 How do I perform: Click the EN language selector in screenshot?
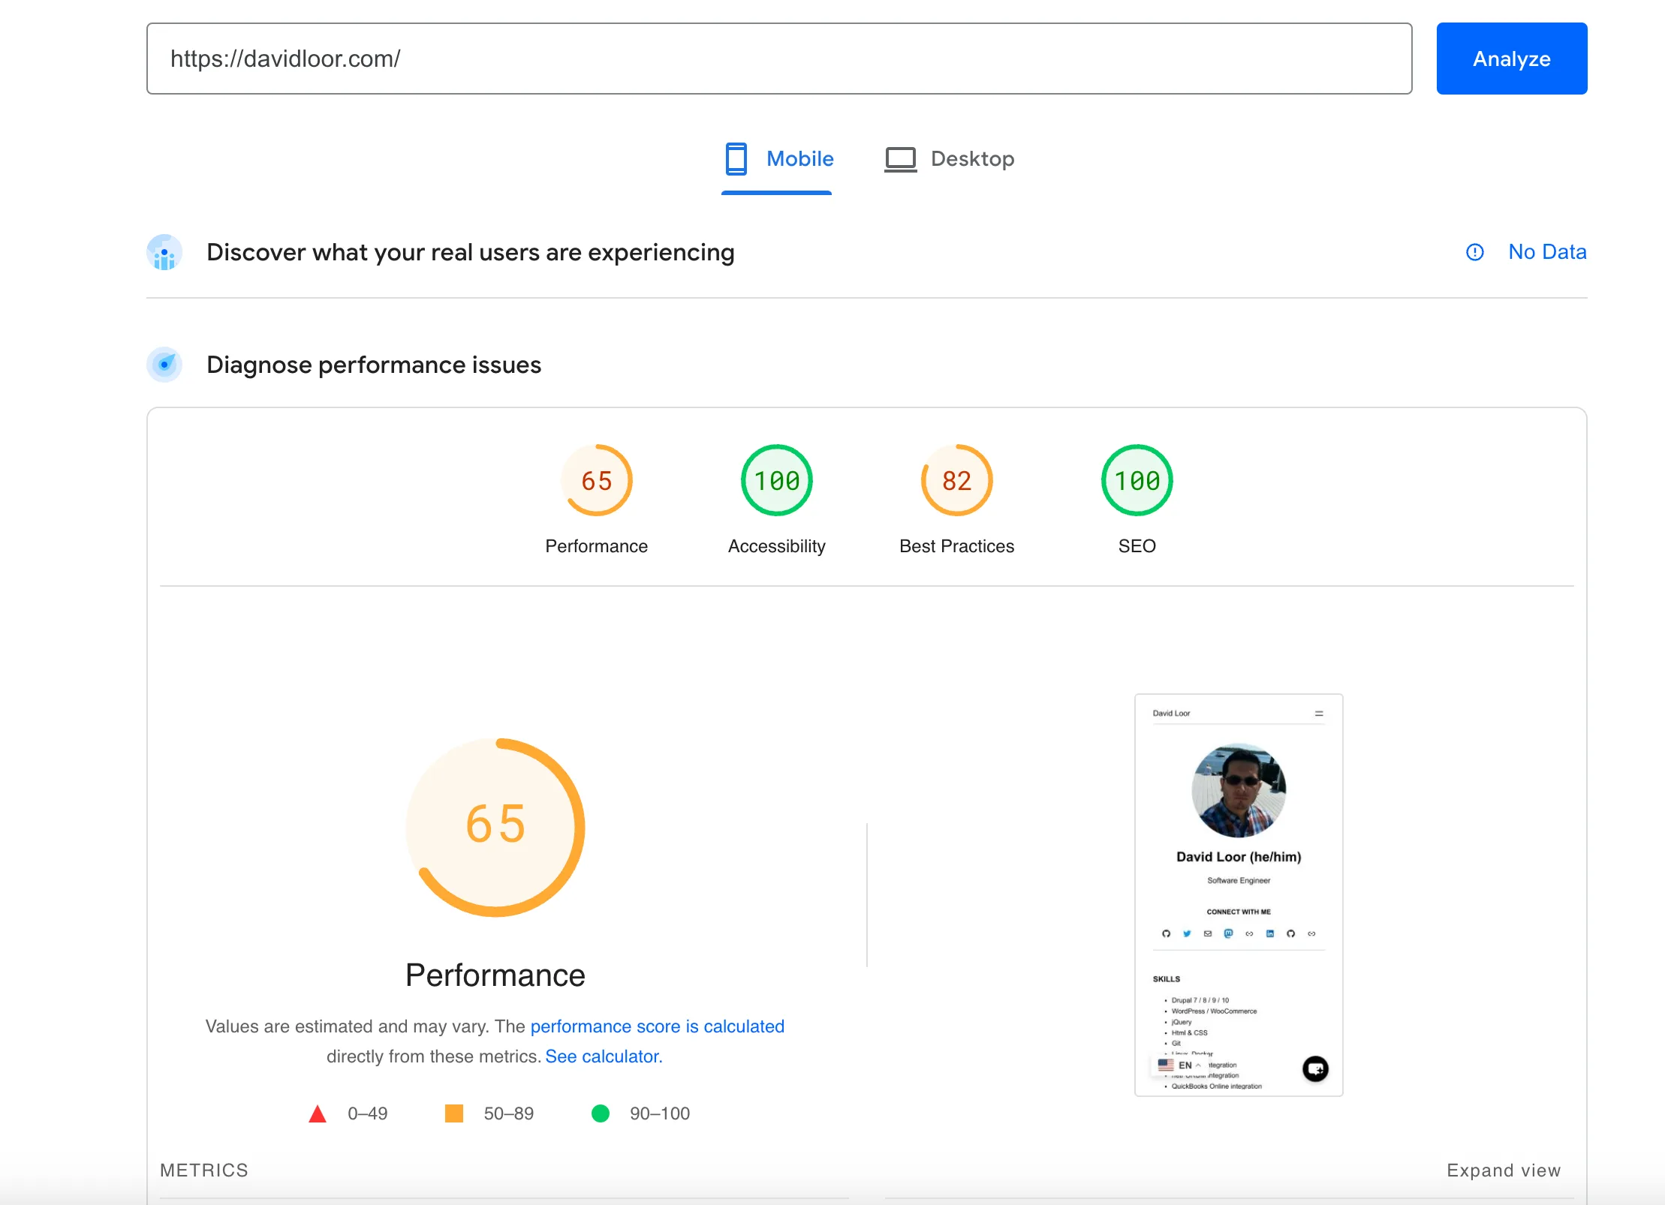[1179, 1065]
